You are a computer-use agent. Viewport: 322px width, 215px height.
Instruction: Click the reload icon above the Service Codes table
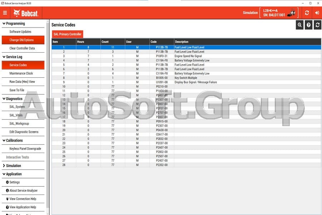[317, 25]
